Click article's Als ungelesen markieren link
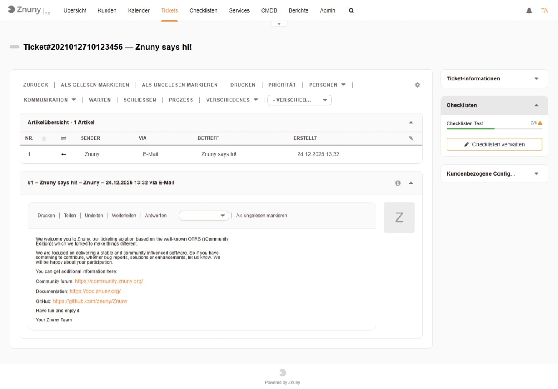This screenshot has width=558, height=389. [x=261, y=216]
